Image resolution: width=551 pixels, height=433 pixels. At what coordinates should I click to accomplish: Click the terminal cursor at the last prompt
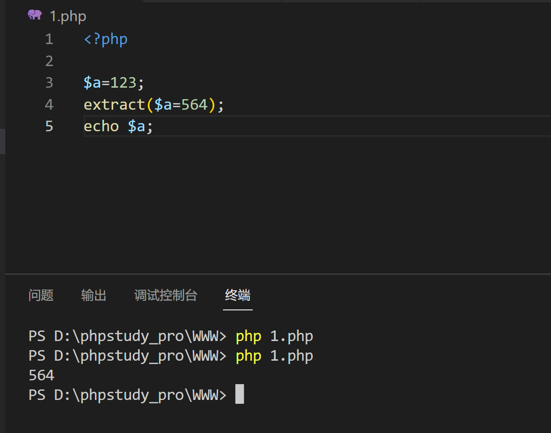click(x=240, y=394)
